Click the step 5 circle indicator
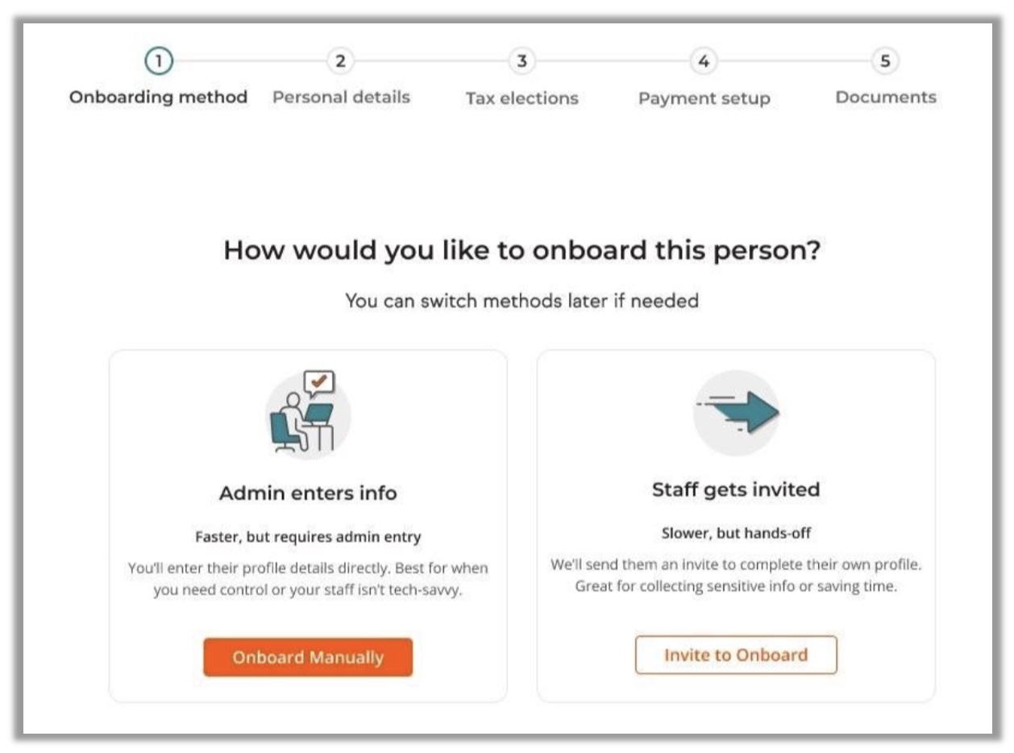This screenshot has height=753, width=1014. [885, 61]
